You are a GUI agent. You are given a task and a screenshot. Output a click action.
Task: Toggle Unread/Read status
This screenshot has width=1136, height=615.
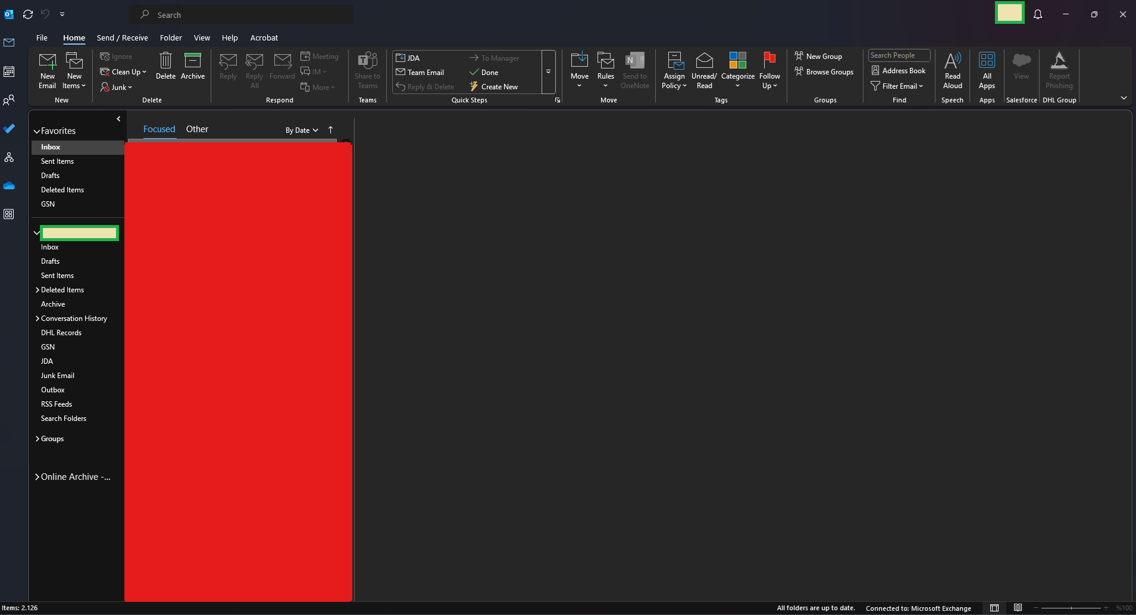point(704,71)
